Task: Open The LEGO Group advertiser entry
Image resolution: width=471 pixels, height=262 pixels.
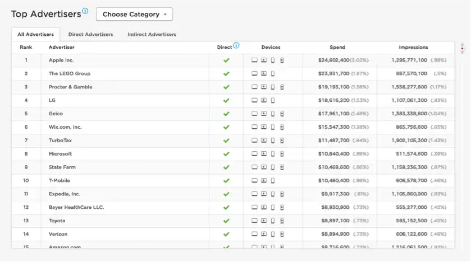Action: [x=70, y=73]
